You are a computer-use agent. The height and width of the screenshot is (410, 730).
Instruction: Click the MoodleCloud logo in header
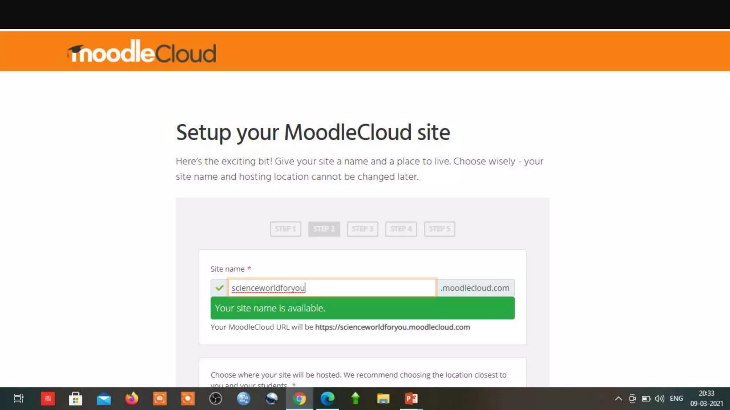(142, 53)
